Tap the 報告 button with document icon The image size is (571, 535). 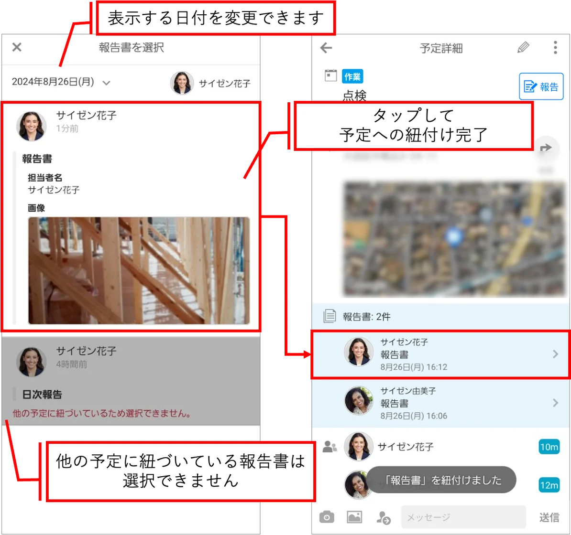(541, 86)
